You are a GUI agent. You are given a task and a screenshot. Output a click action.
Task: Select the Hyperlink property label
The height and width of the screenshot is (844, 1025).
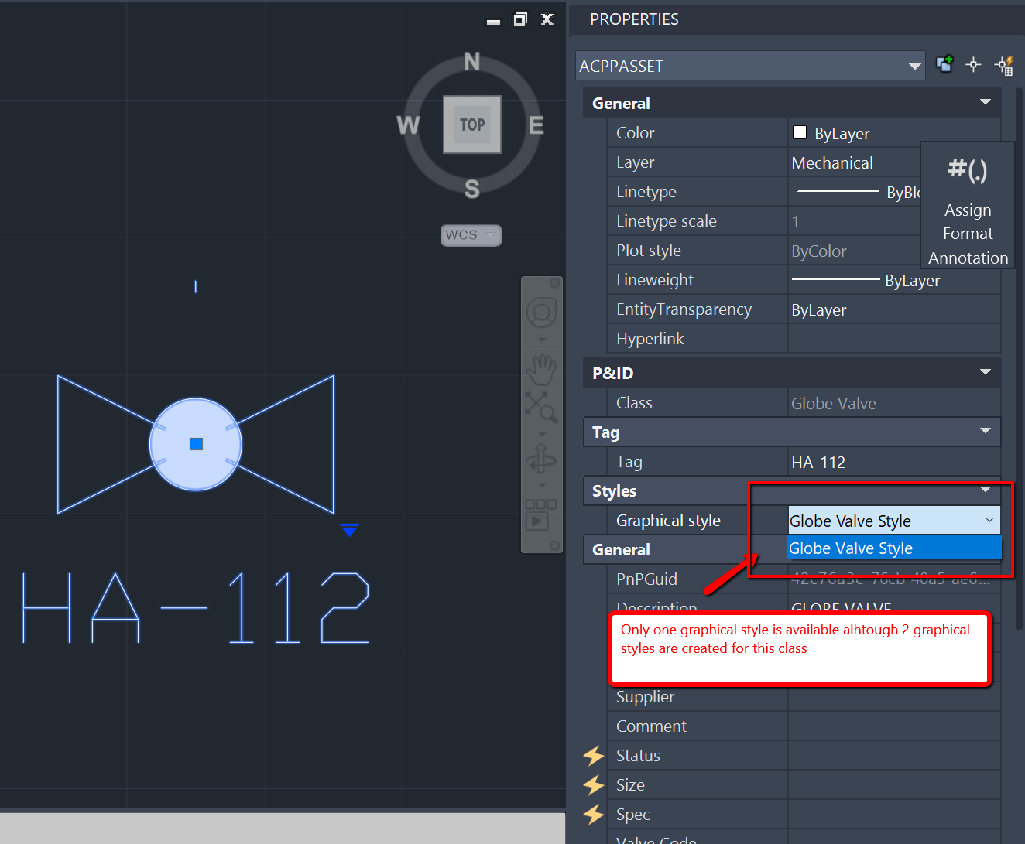[x=650, y=339]
